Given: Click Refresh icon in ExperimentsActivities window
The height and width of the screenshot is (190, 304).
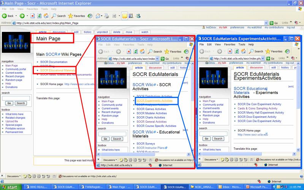Looking at the screenshot, I should (236, 51).
